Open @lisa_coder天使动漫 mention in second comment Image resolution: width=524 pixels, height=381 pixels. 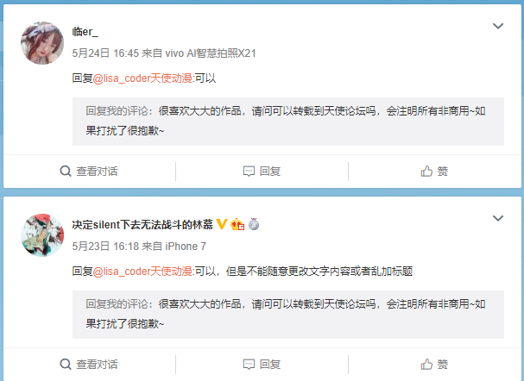[x=142, y=272]
